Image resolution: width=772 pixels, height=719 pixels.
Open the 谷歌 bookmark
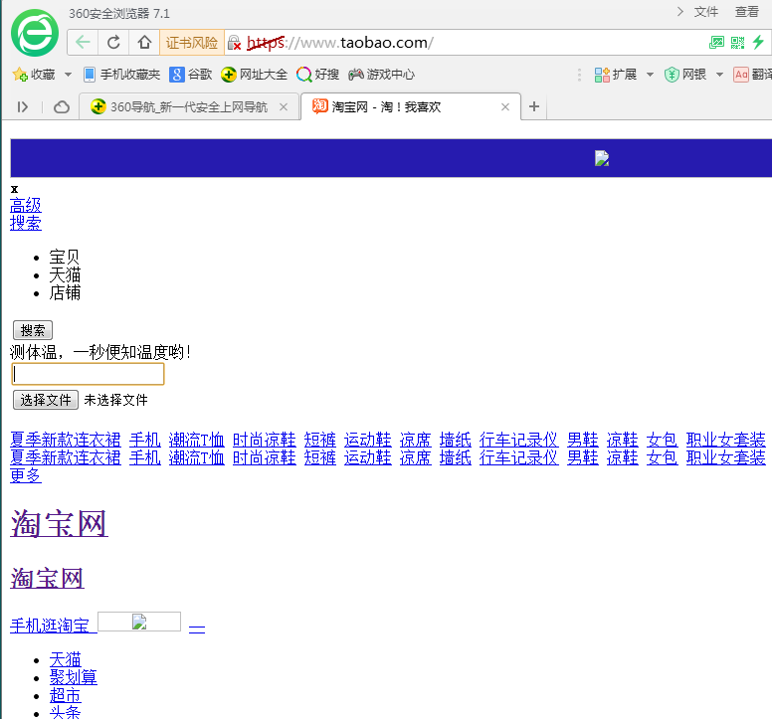(x=190, y=75)
